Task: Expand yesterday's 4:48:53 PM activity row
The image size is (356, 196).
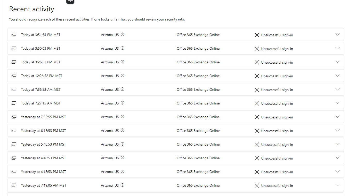Action: 337,157
